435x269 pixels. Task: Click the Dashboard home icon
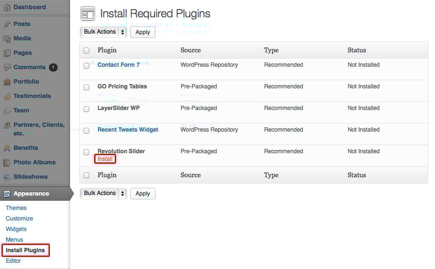click(7, 8)
